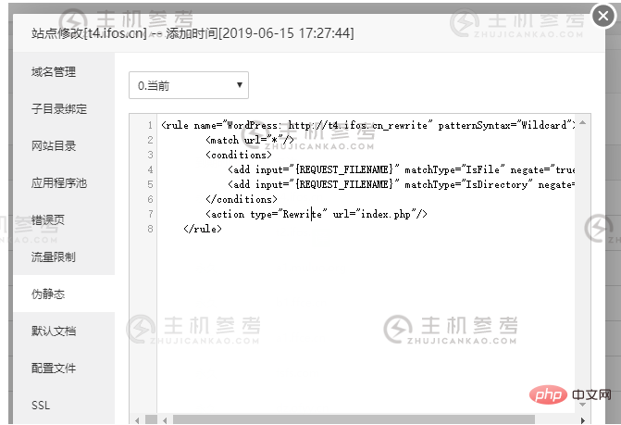Click the closing </conditions> line
The height and width of the screenshot is (425, 621).
click(242, 199)
